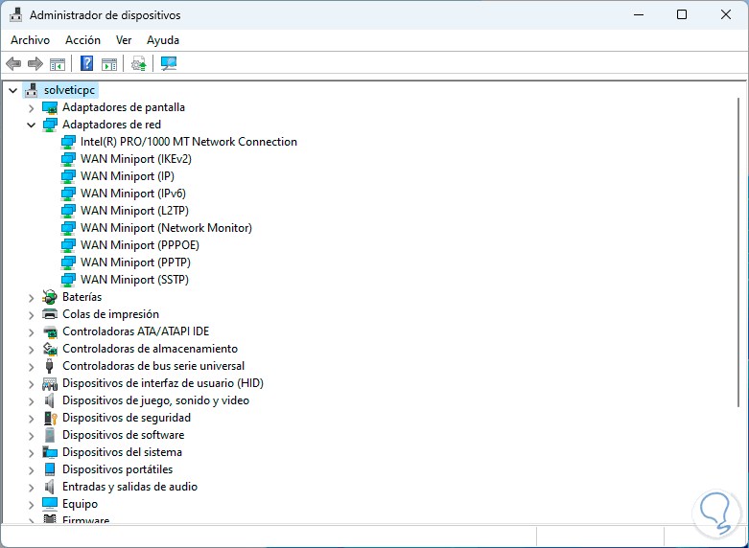This screenshot has height=548, width=749.
Task: Expand Colas de impresión
Action: pos(32,315)
